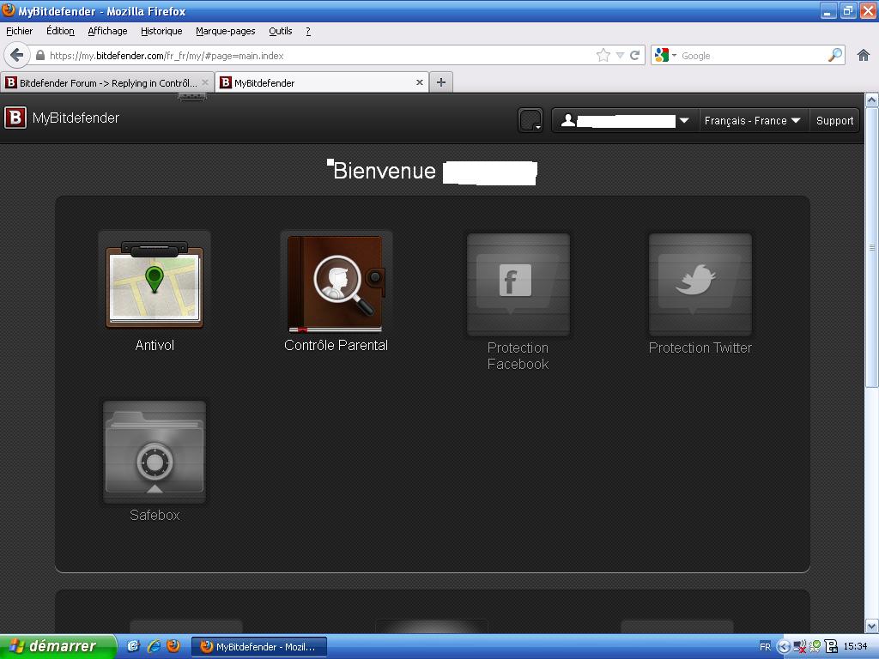Click the padlock site identity icon

click(39, 56)
